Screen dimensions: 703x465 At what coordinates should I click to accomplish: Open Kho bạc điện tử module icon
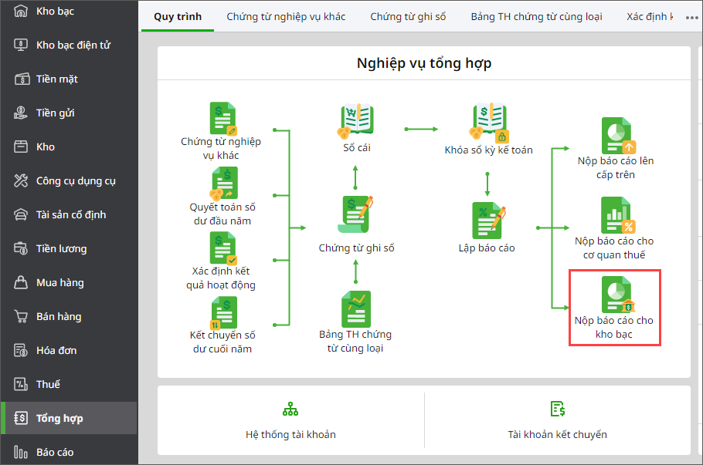pyautogui.click(x=21, y=45)
